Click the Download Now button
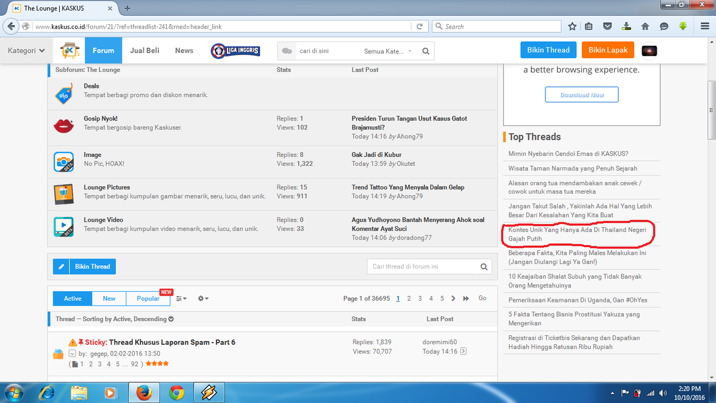This screenshot has width=716, height=403. 582,95
